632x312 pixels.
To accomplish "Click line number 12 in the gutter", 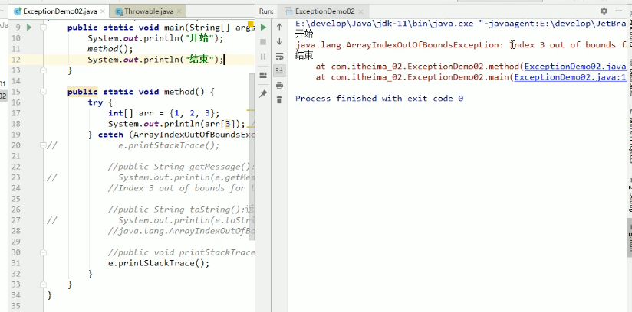I will point(16,60).
